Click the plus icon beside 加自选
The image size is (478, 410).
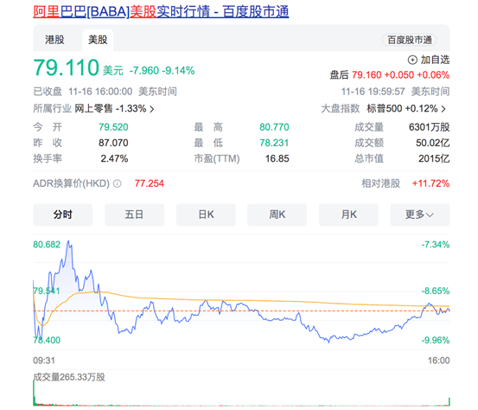point(412,60)
